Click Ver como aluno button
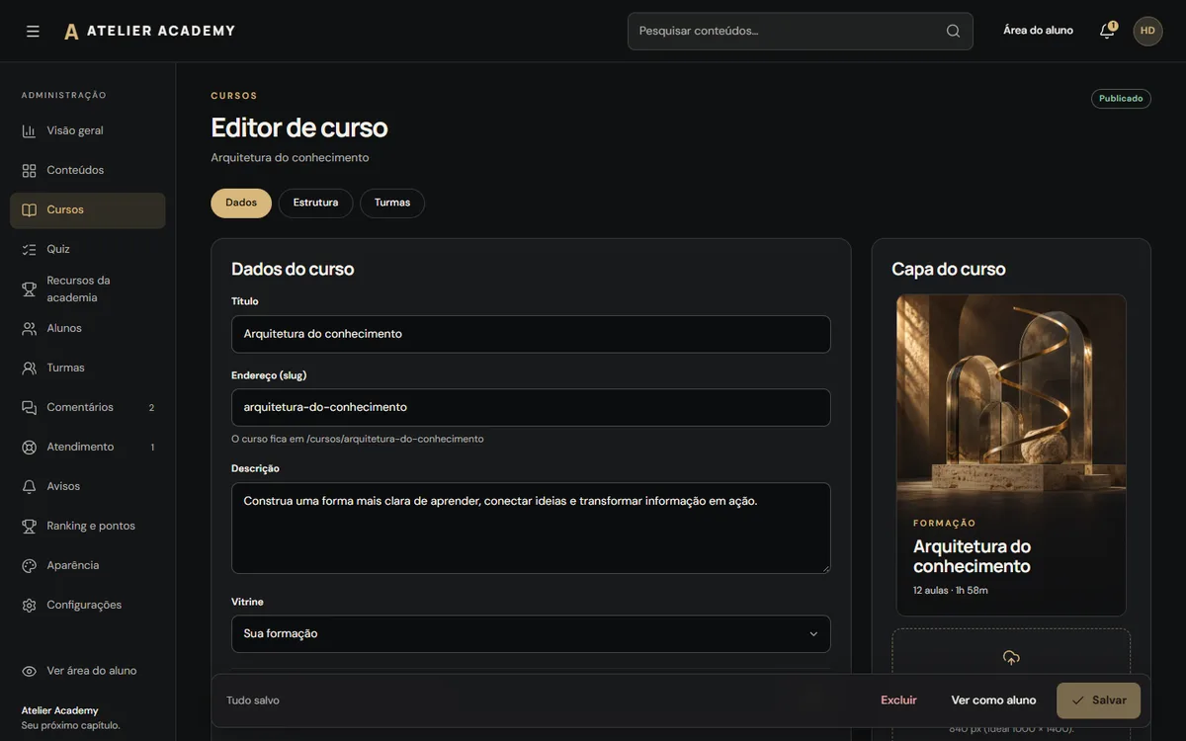The image size is (1186, 741). coord(993,700)
